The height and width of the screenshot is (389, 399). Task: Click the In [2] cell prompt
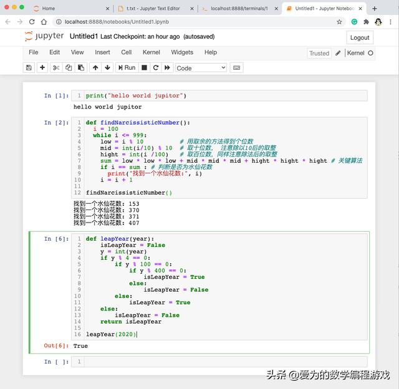tap(56, 123)
